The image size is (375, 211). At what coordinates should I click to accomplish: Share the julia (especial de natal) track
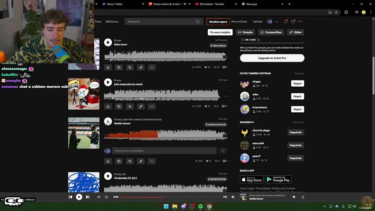(108, 106)
